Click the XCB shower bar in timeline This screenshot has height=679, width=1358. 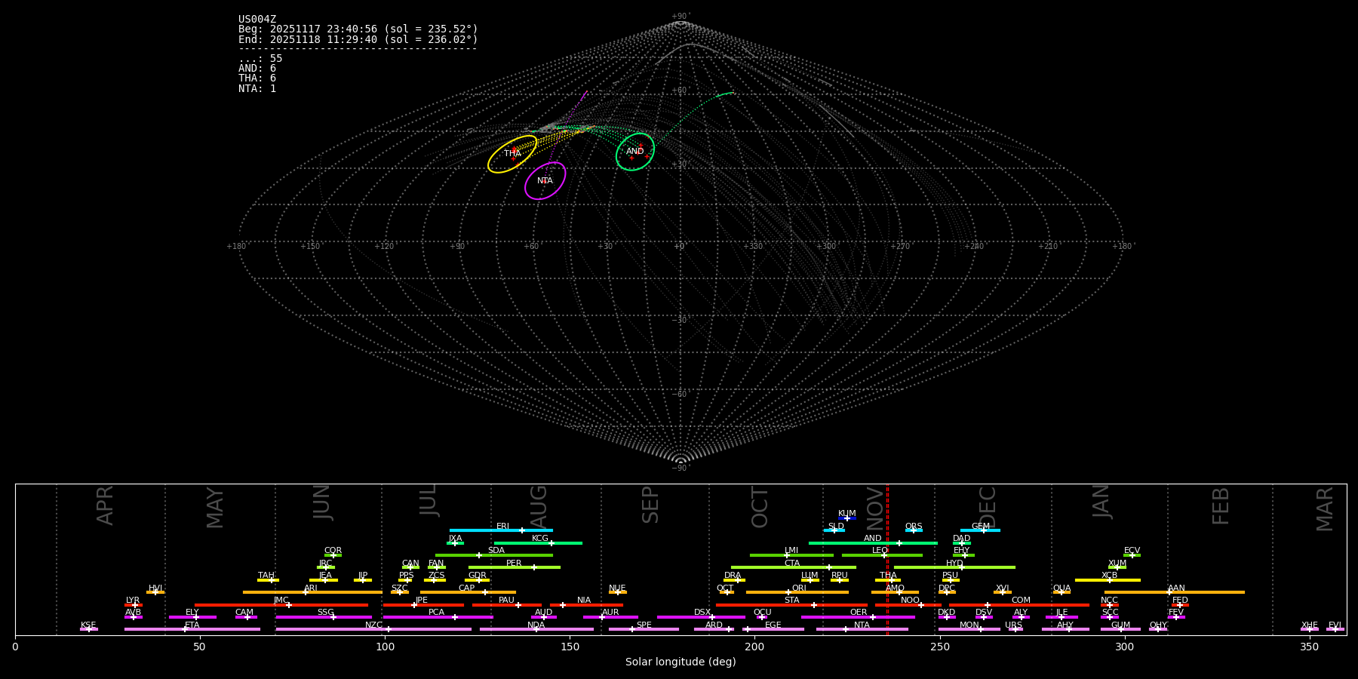point(1108,580)
